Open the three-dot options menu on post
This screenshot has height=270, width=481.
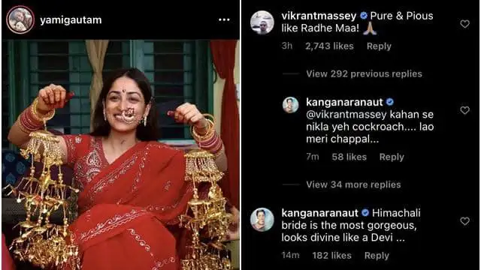224,20
